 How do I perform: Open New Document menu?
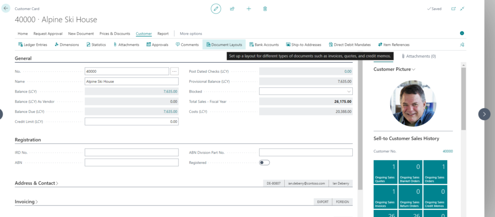81,33
